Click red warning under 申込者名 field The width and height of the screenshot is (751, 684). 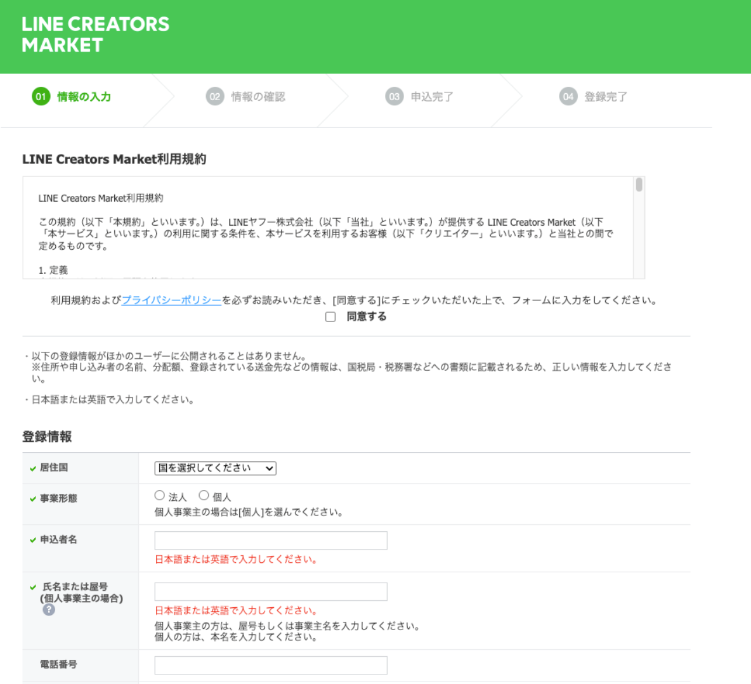click(236, 560)
